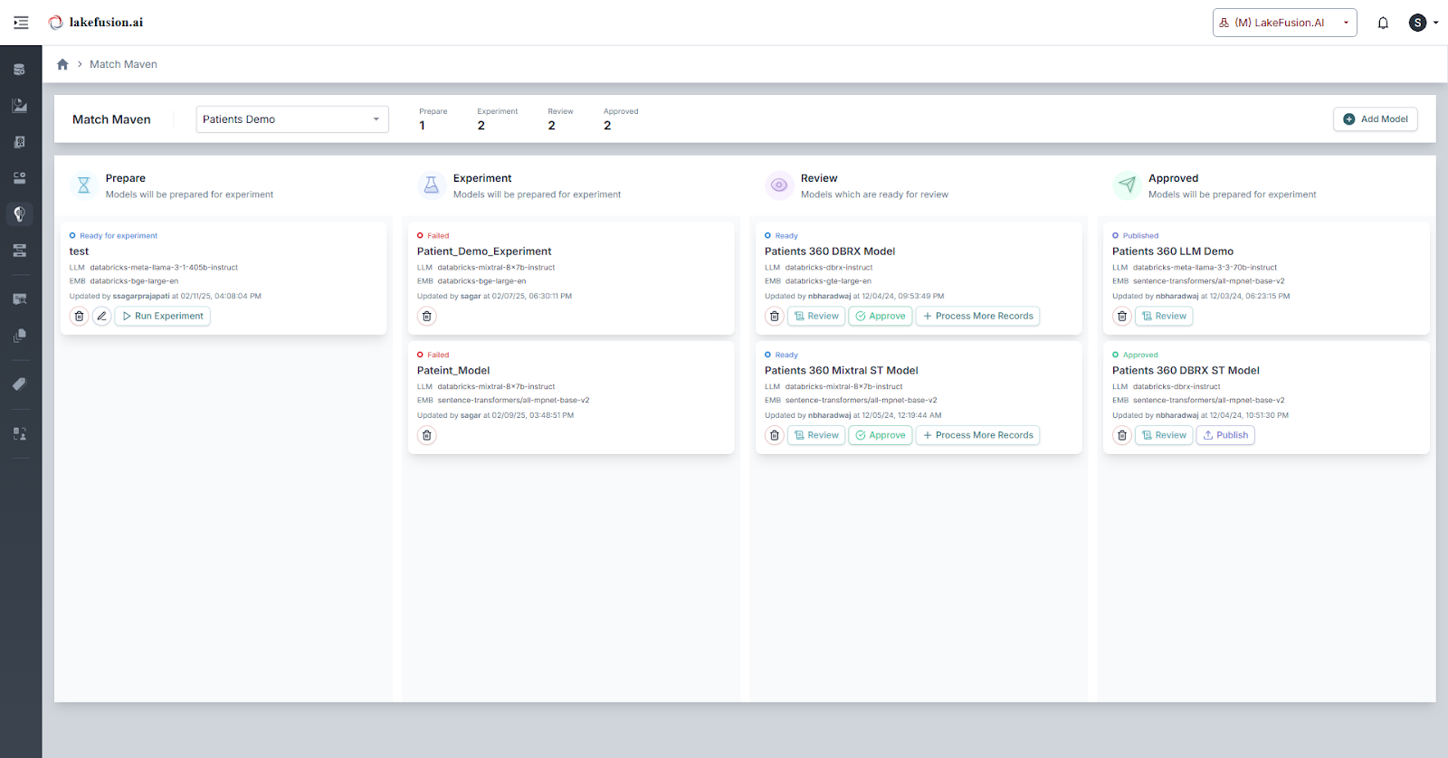
Task: Click the Add Model button
Action: coord(1375,119)
